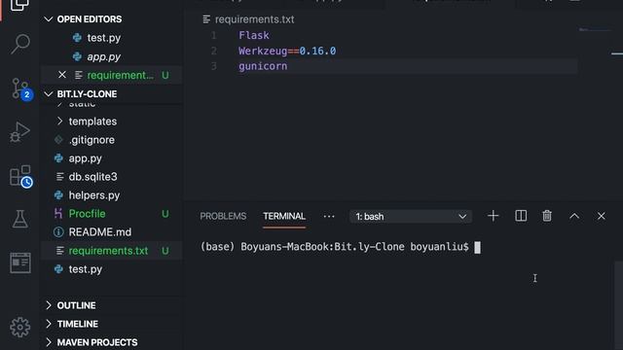This screenshot has height=350, width=623.
Task: Open test.py from Open Editors
Action: point(104,38)
